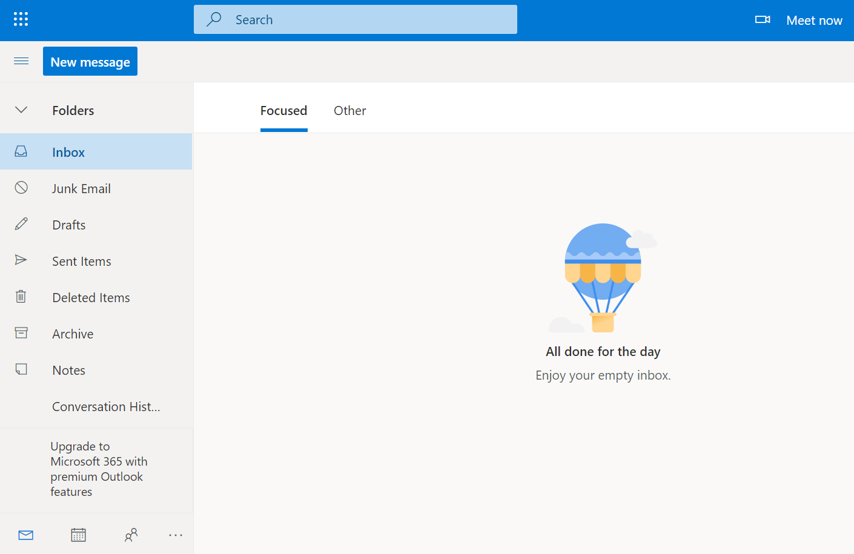Start a Meet now video call
Viewport: 854px width, 554px height.
tap(814, 19)
